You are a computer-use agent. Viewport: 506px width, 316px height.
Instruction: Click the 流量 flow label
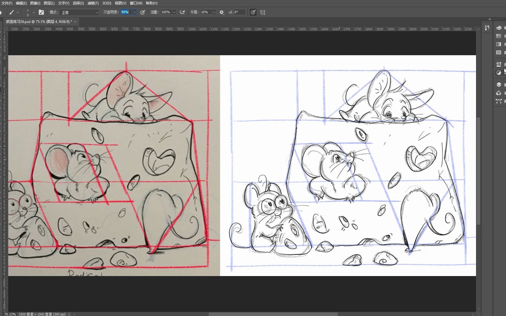(x=154, y=12)
